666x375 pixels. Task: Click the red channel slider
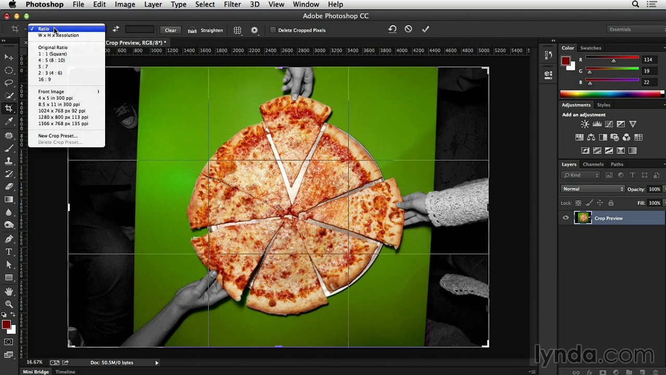pos(612,59)
